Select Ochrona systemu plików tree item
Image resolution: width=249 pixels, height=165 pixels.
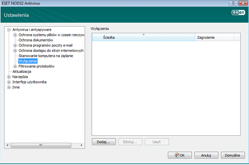52,35
